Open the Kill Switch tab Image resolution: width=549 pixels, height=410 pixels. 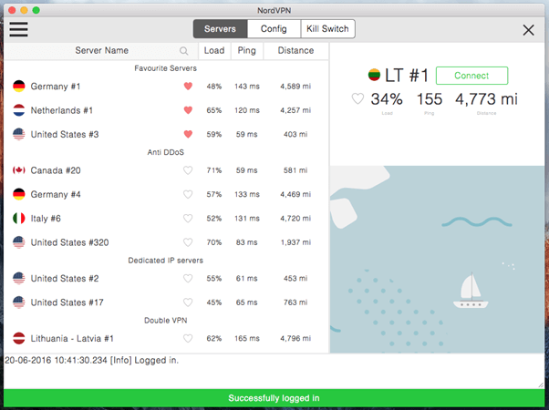pos(327,28)
